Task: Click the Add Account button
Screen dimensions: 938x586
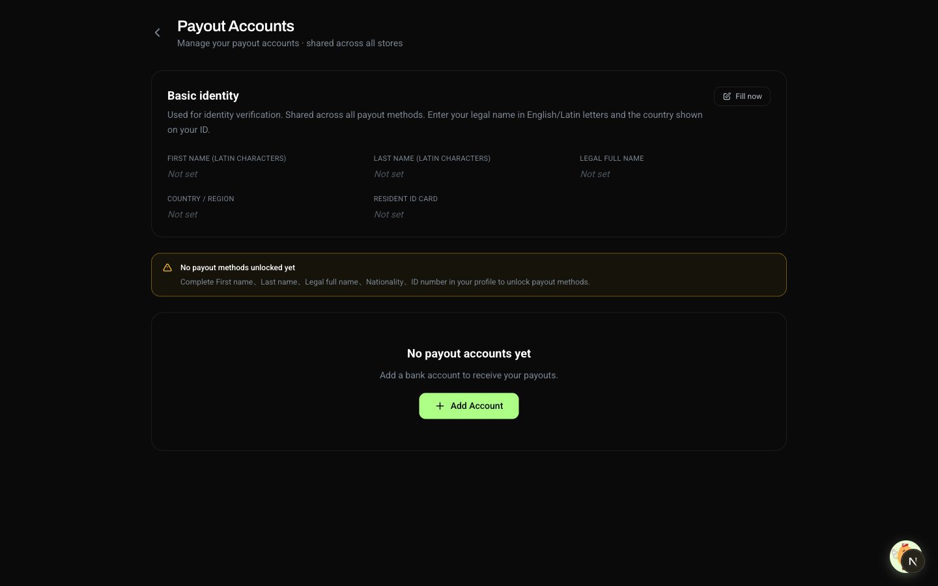Action: click(469, 406)
